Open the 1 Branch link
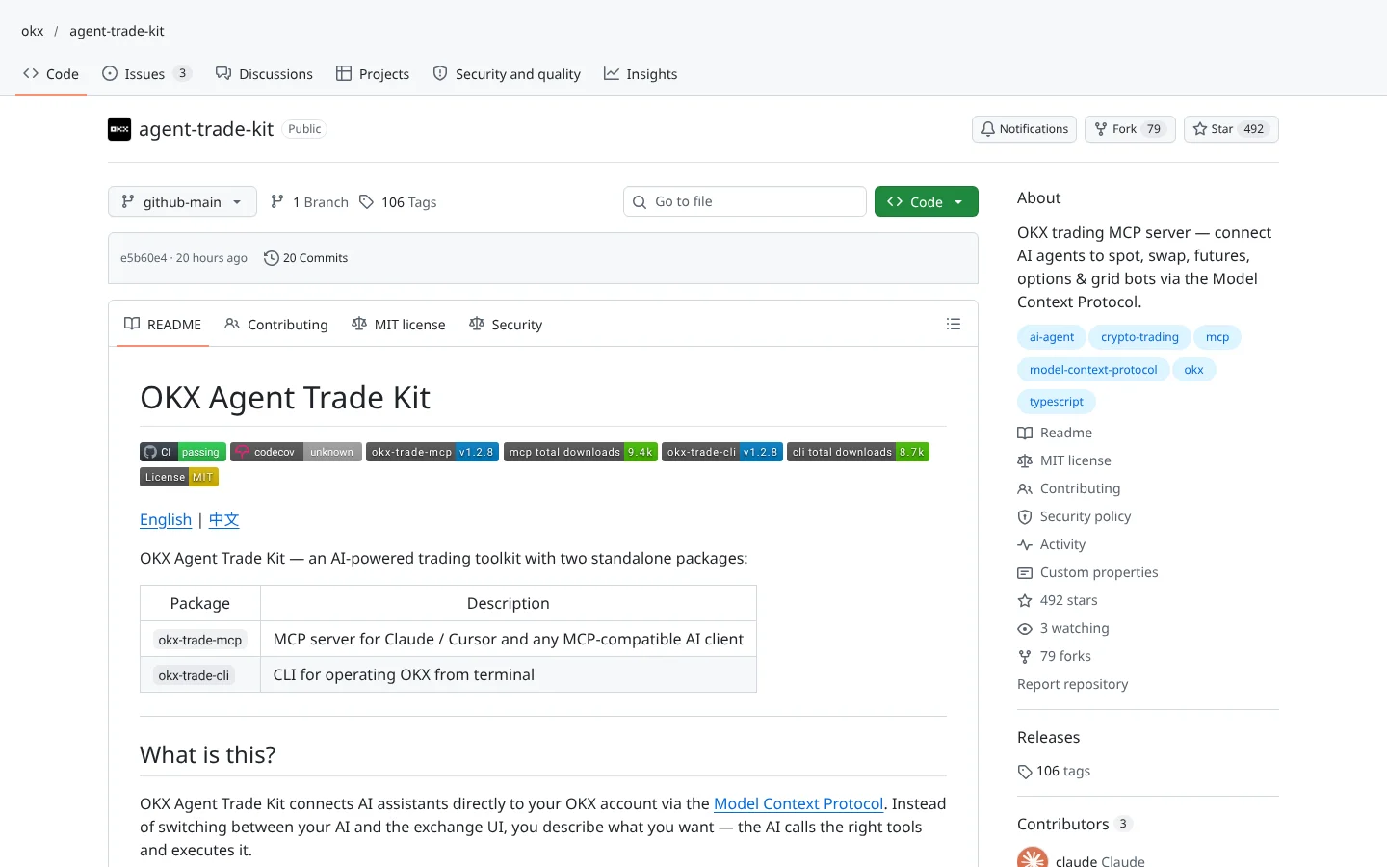1387x867 pixels. click(309, 202)
